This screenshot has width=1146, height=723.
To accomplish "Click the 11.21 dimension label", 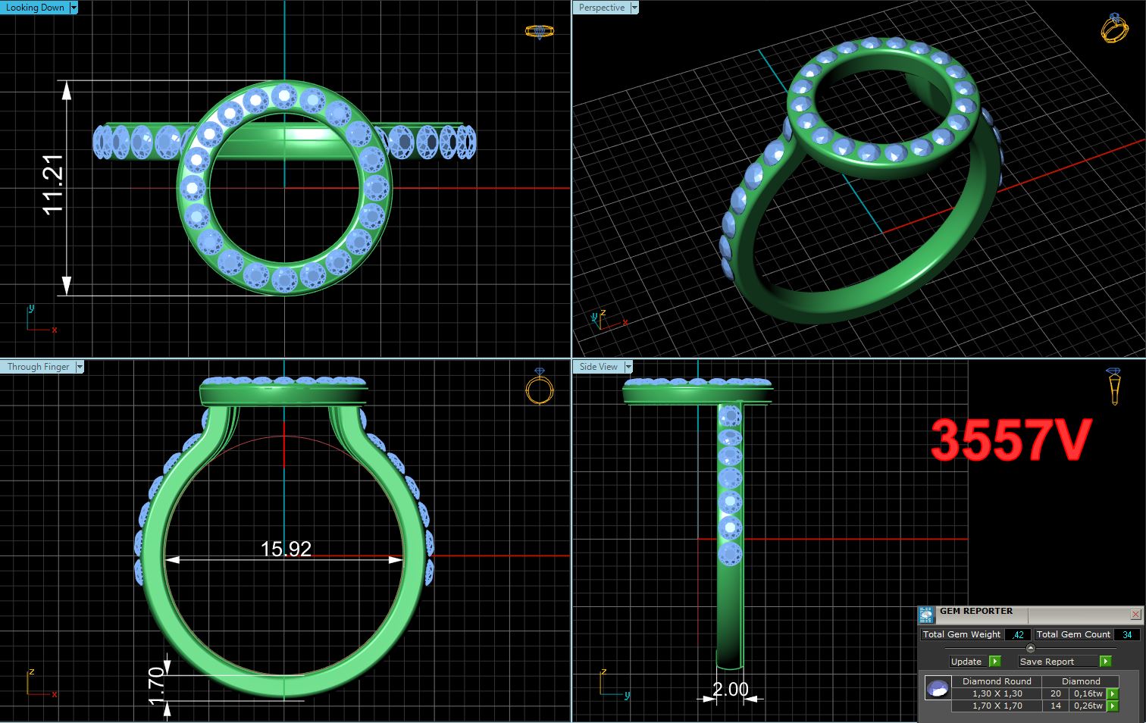I will pos(52,185).
